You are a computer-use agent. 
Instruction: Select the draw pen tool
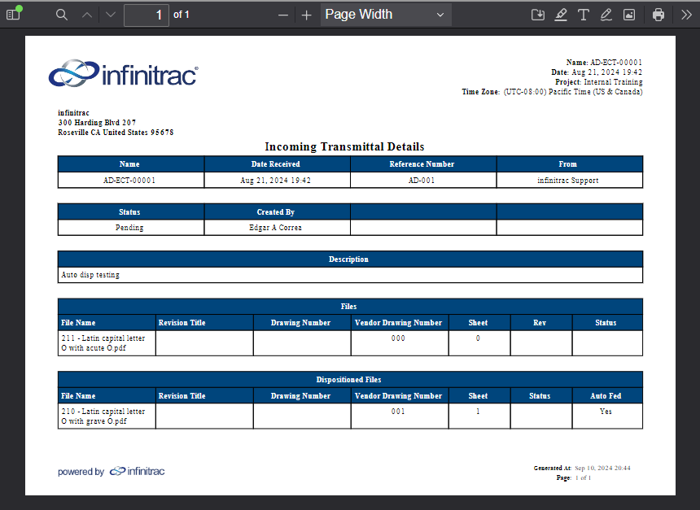coord(606,15)
